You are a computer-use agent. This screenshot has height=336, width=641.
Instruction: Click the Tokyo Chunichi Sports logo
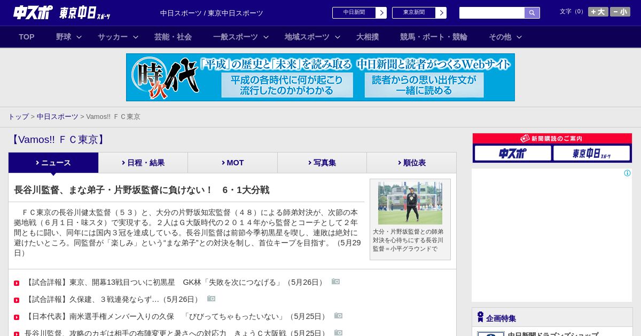(x=84, y=13)
